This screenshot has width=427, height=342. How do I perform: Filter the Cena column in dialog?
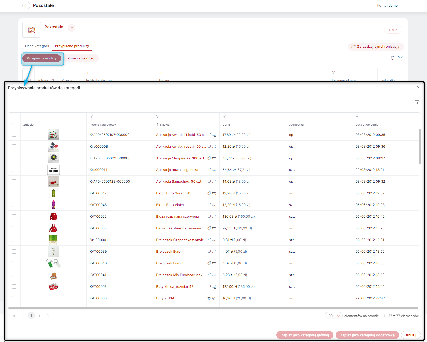[224, 117]
